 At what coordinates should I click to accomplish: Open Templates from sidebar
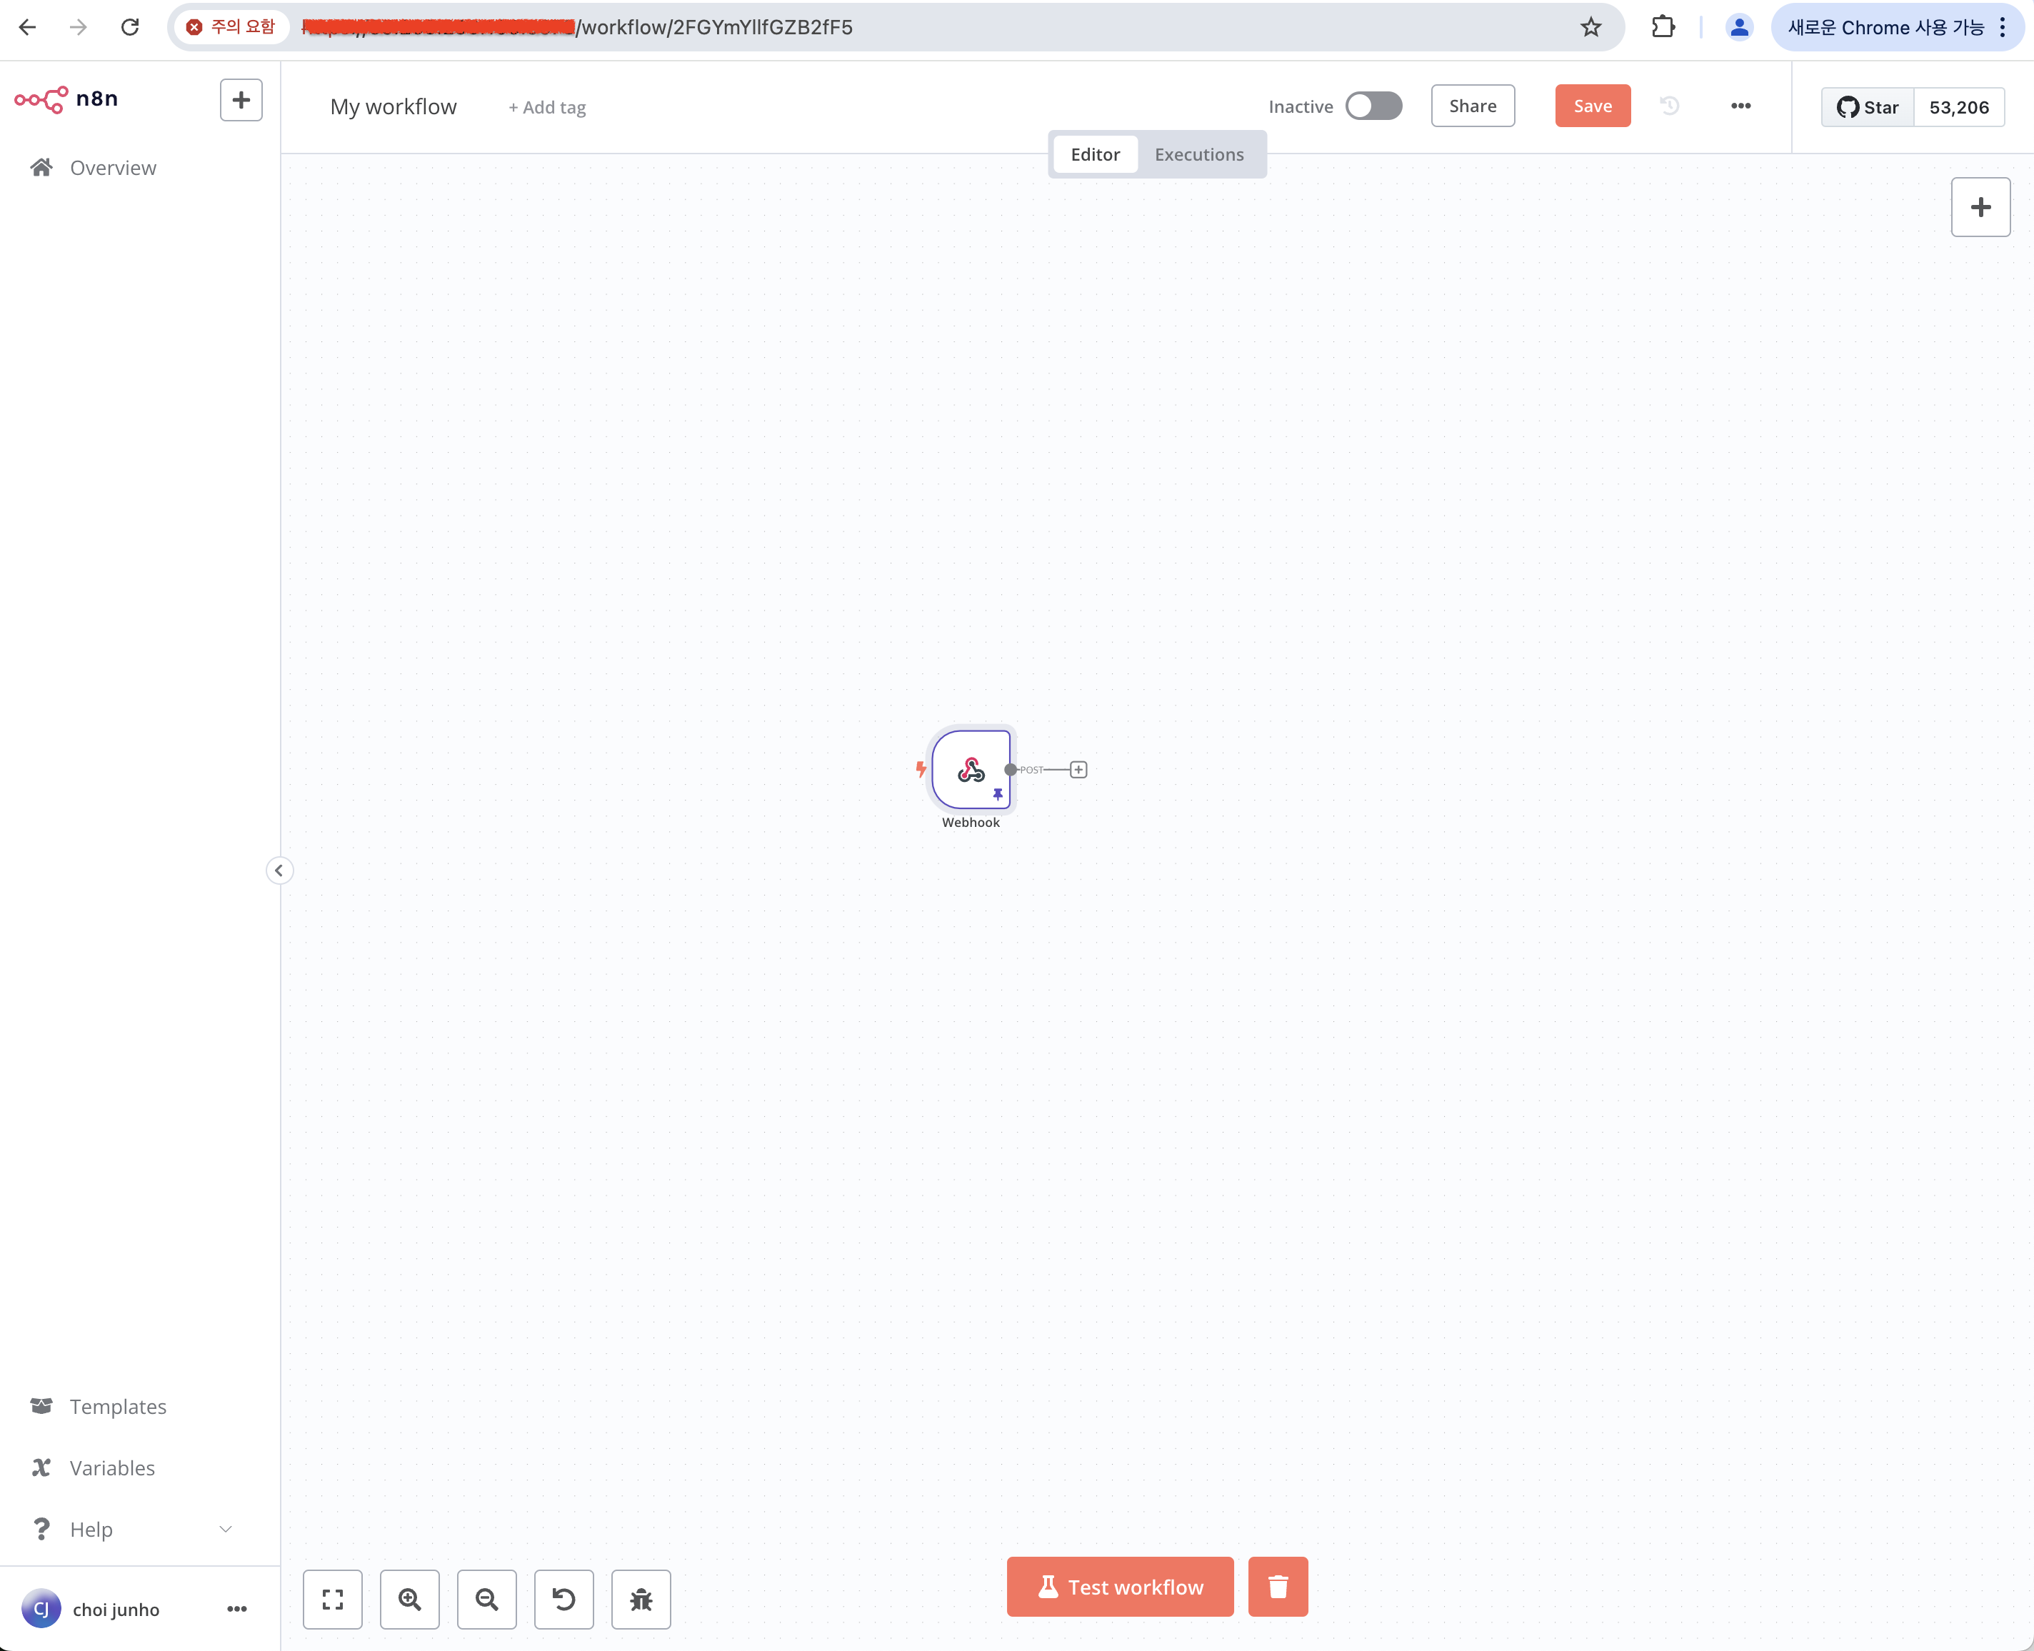(117, 1407)
